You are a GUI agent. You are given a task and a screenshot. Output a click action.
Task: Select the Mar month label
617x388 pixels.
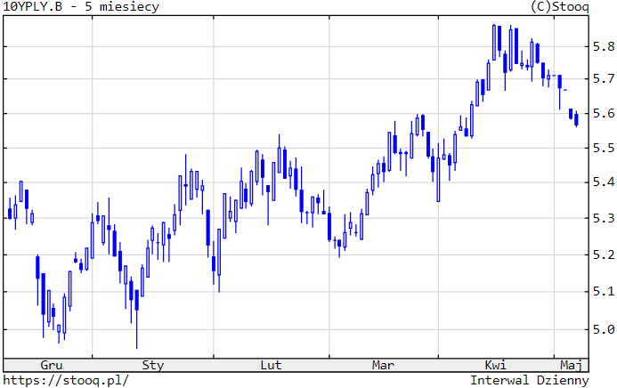click(383, 365)
